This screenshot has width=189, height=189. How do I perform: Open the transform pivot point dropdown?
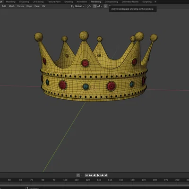[x=89, y=6]
